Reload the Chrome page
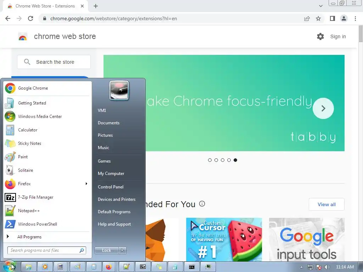Image resolution: width=363 pixels, height=272 pixels. tap(30, 18)
